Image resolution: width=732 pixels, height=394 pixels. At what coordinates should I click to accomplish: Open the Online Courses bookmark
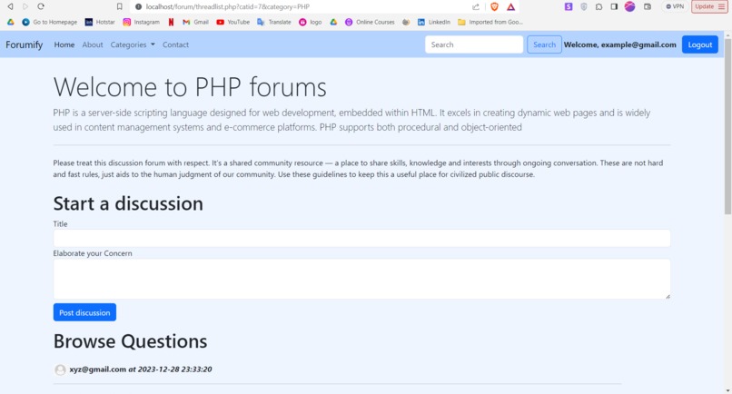(x=370, y=22)
